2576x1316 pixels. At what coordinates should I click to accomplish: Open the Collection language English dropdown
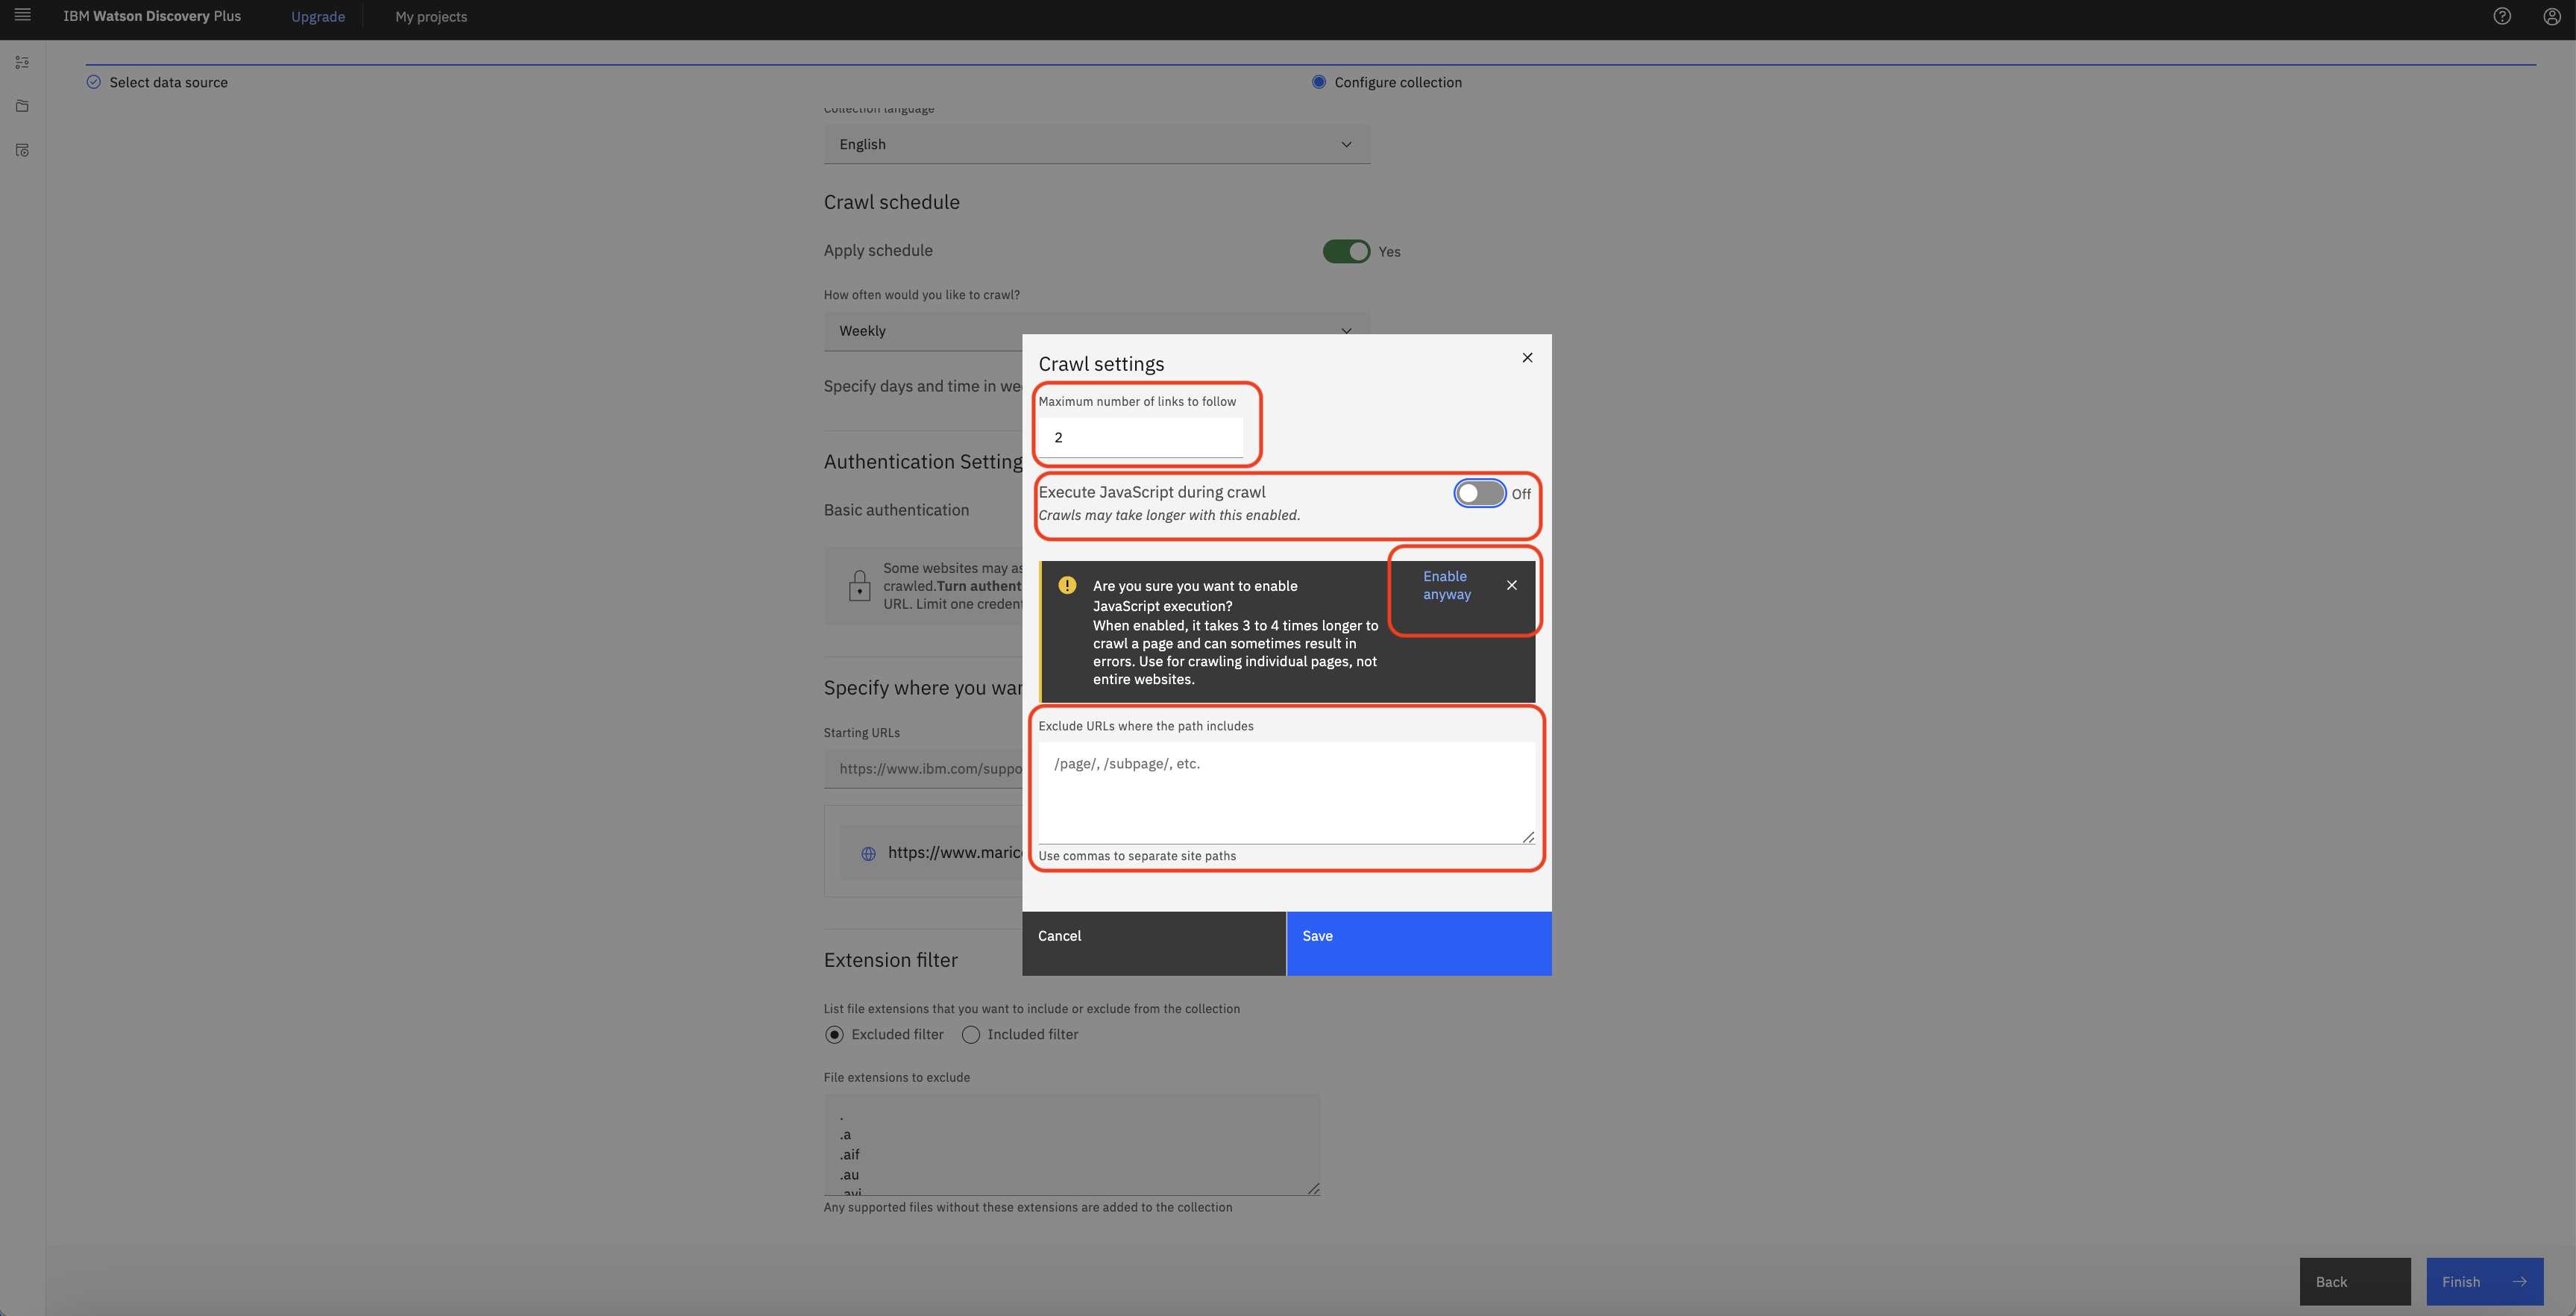(1096, 144)
